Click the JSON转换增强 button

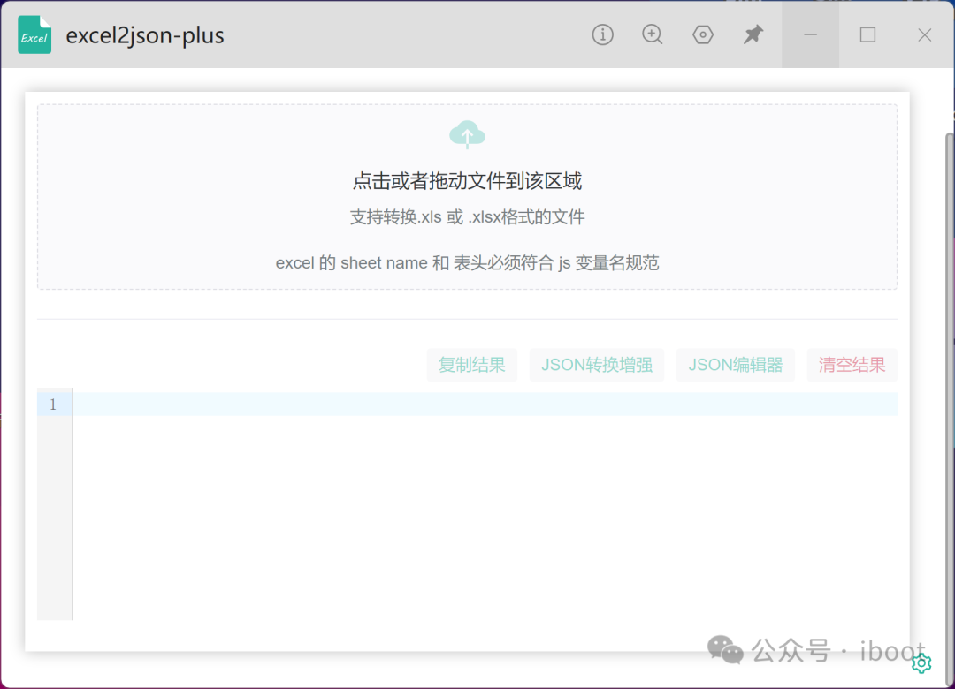pos(597,365)
